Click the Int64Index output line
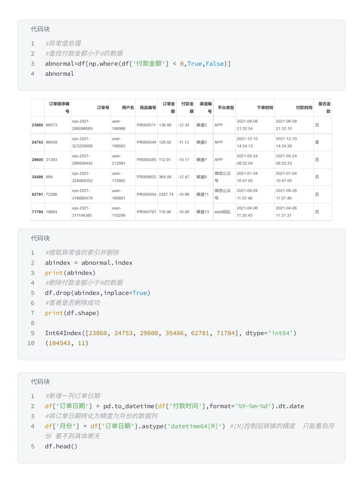The height and width of the screenshot is (483, 362). (171, 333)
